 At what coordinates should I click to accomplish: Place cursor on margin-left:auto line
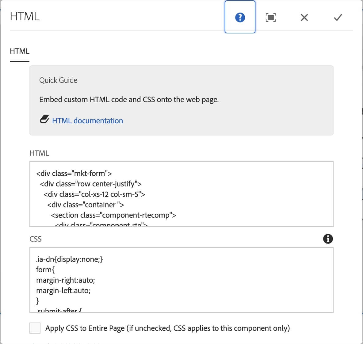coord(63,291)
